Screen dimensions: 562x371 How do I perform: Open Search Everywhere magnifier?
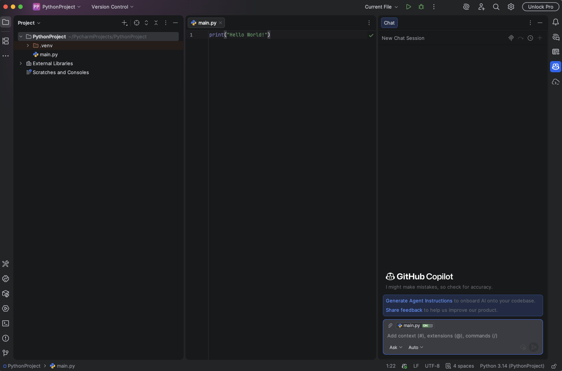496,7
